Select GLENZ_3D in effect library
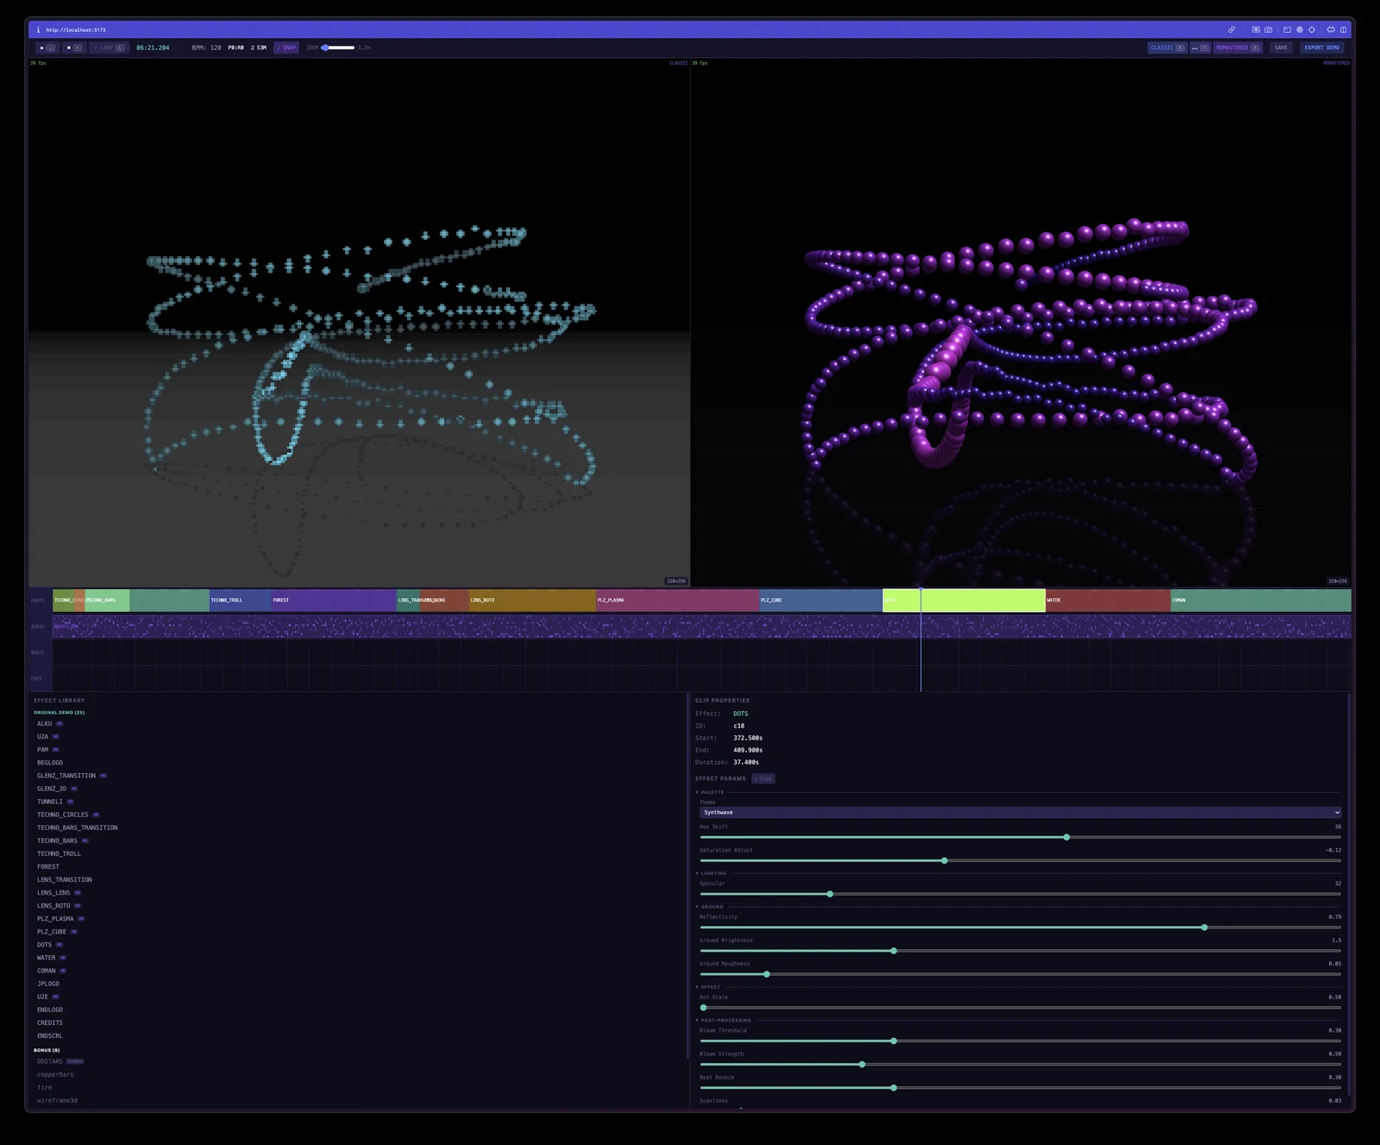Screen dimensions: 1380x1145 tap(52, 789)
